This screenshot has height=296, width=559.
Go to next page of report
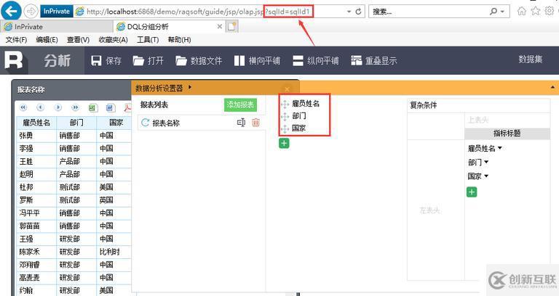tap(58, 107)
